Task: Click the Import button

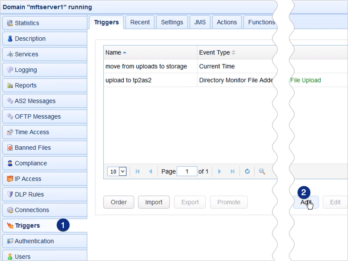Action: [x=154, y=202]
